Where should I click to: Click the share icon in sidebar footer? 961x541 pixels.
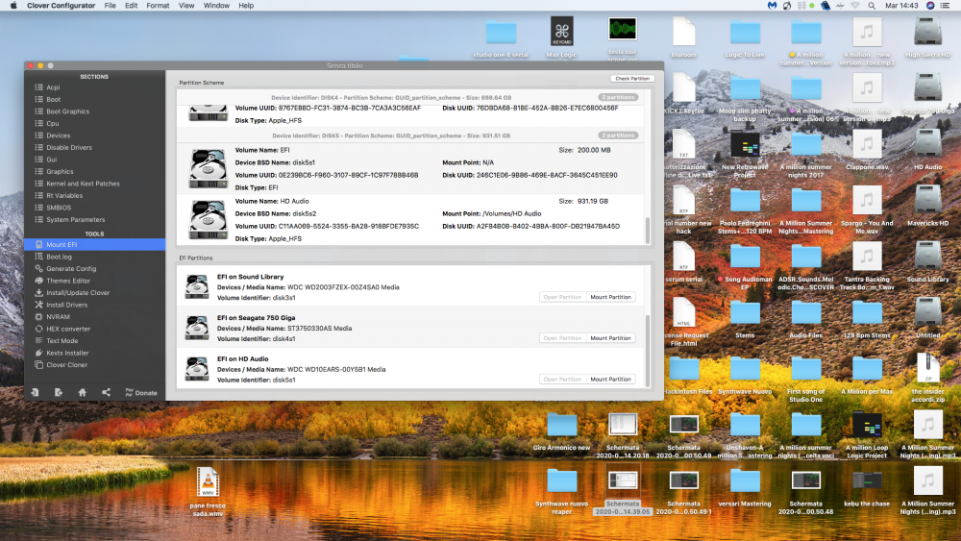click(x=106, y=392)
